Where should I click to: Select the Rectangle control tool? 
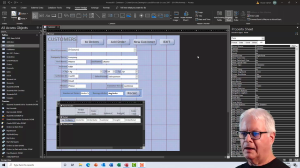(116, 15)
